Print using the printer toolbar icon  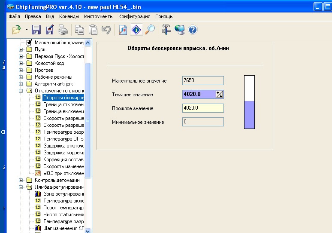click(x=63, y=30)
